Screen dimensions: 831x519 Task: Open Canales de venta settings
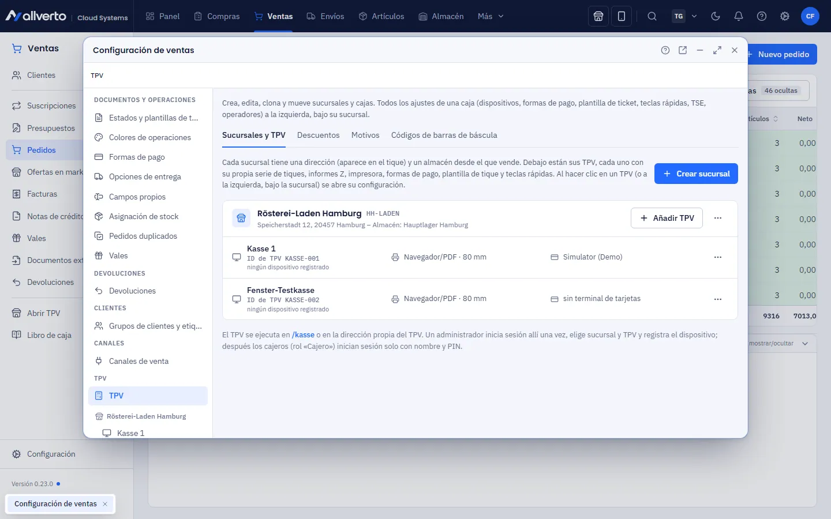148,361
